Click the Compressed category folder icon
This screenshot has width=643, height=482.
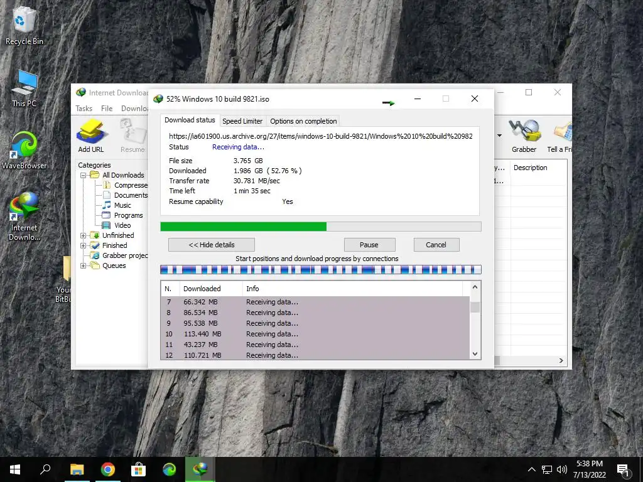pos(107,185)
